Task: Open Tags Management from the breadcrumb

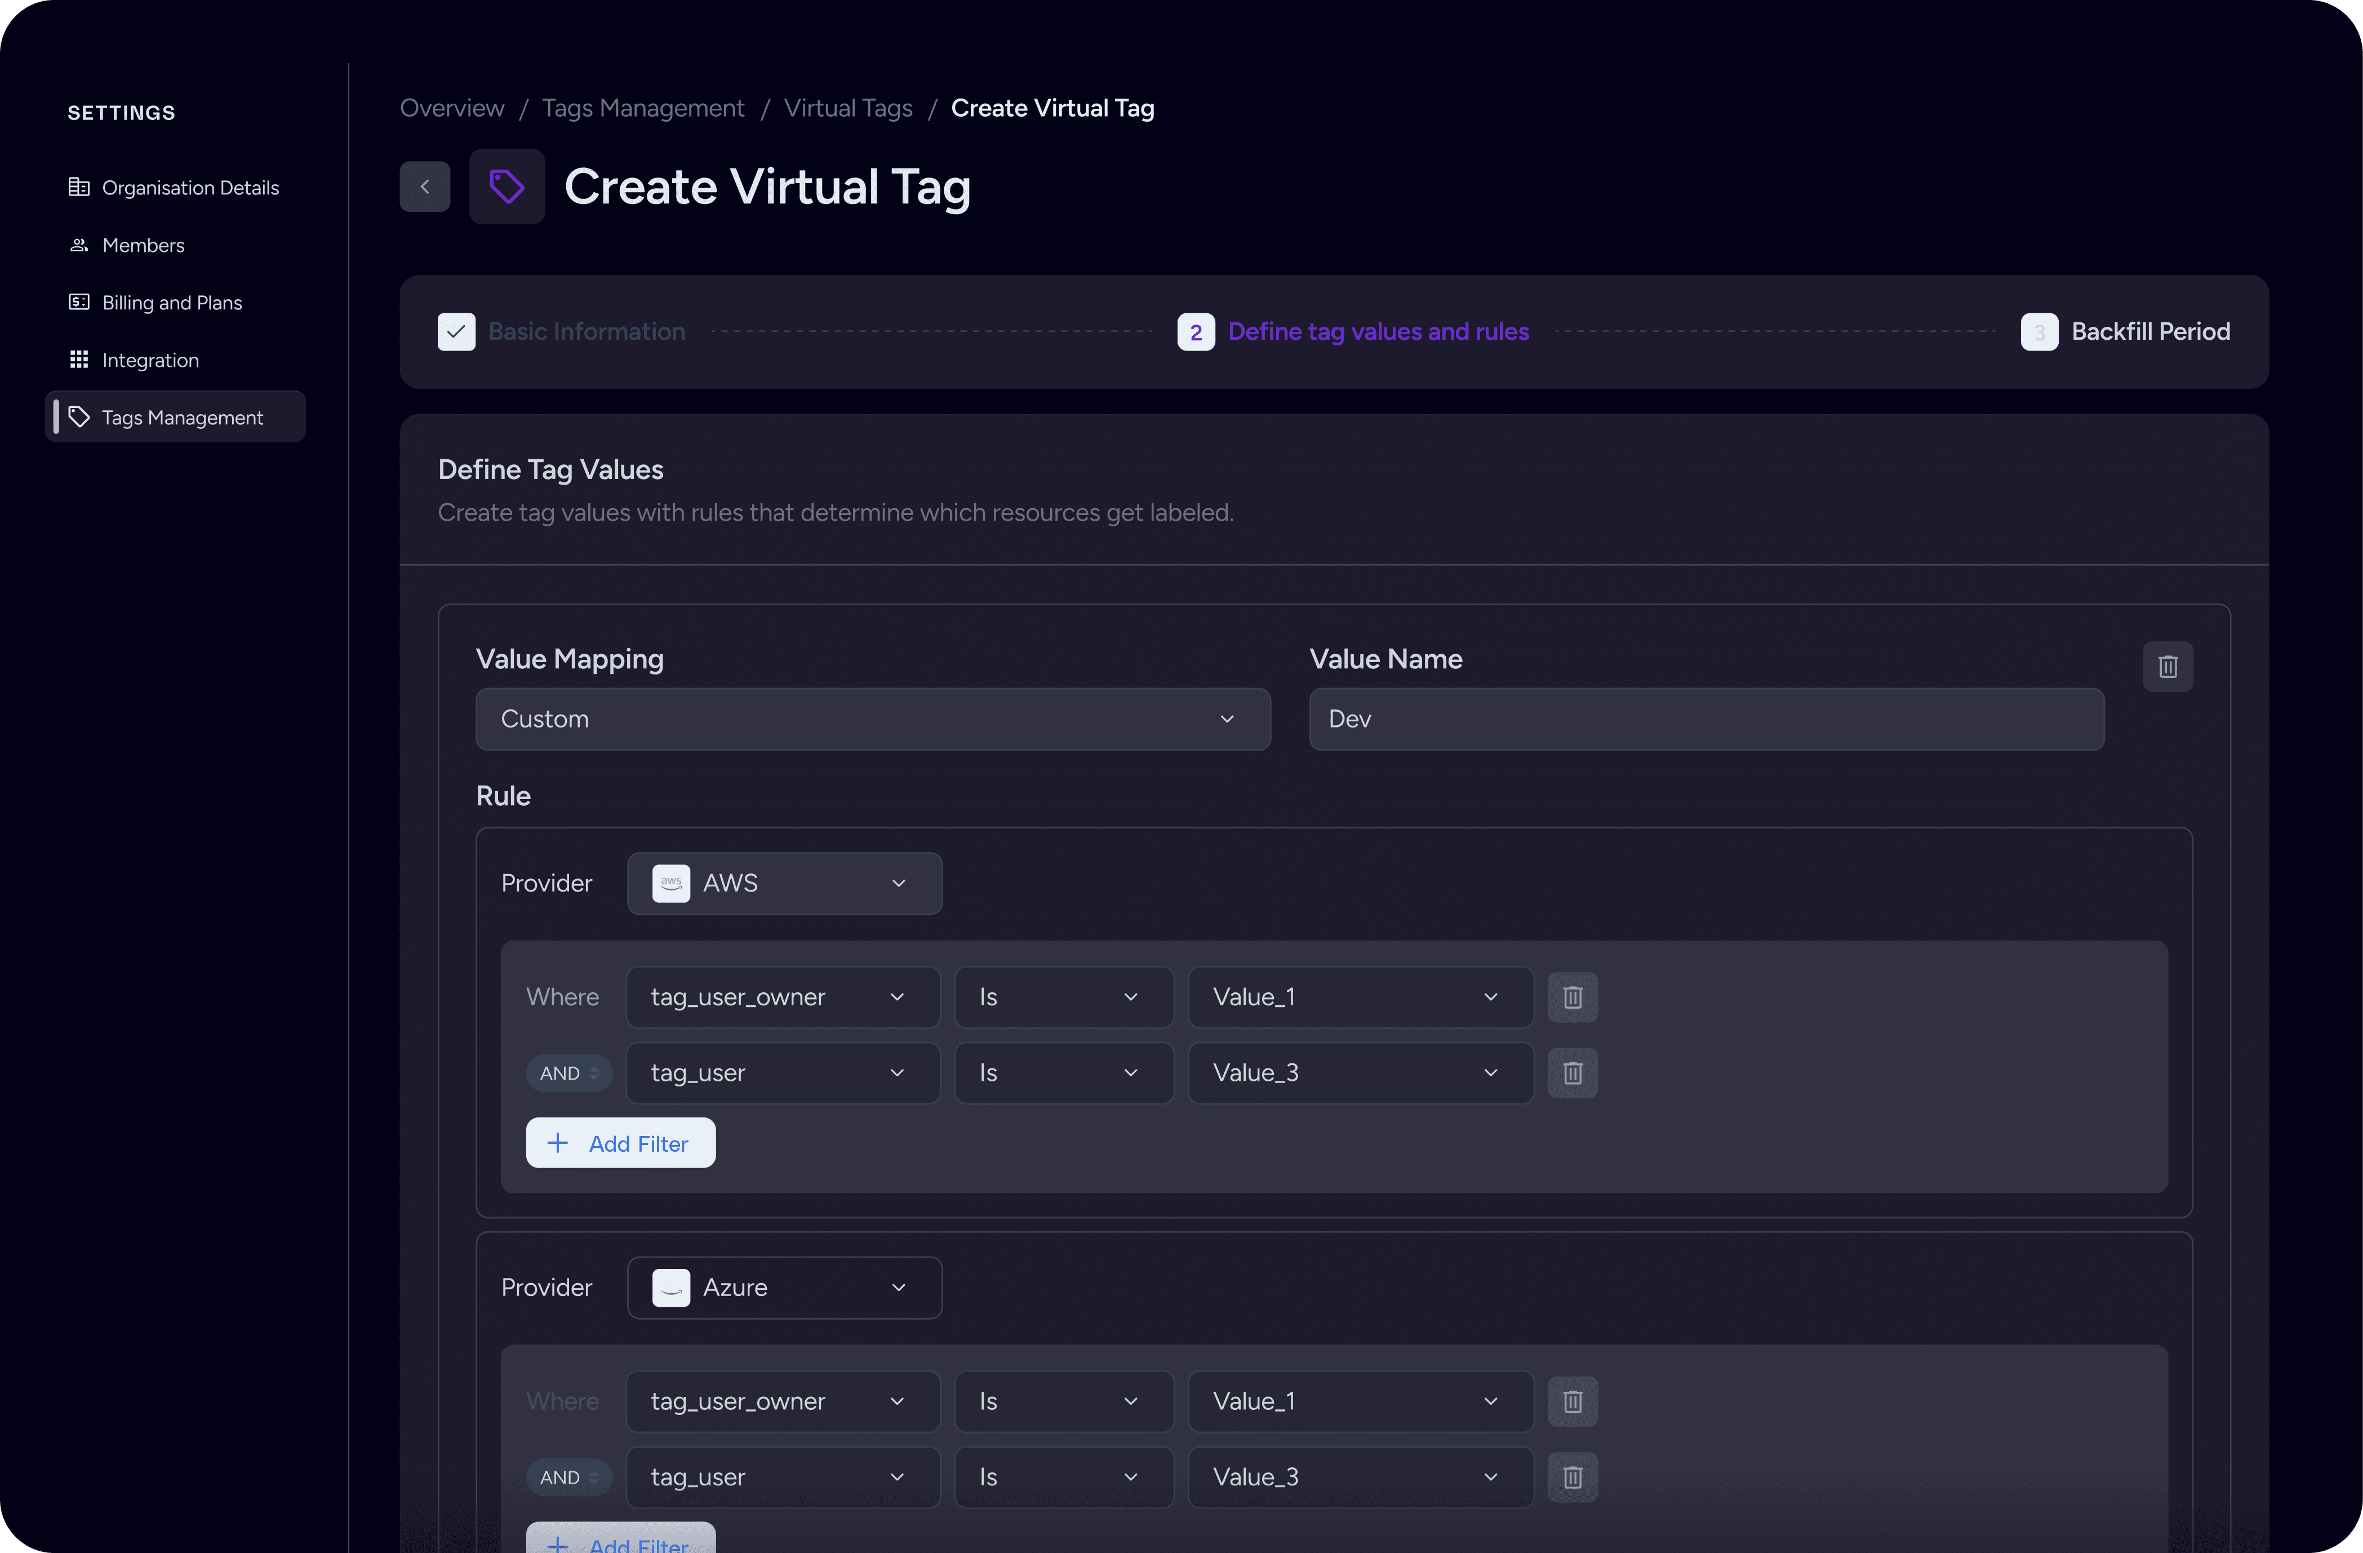Action: (x=643, y=108)
